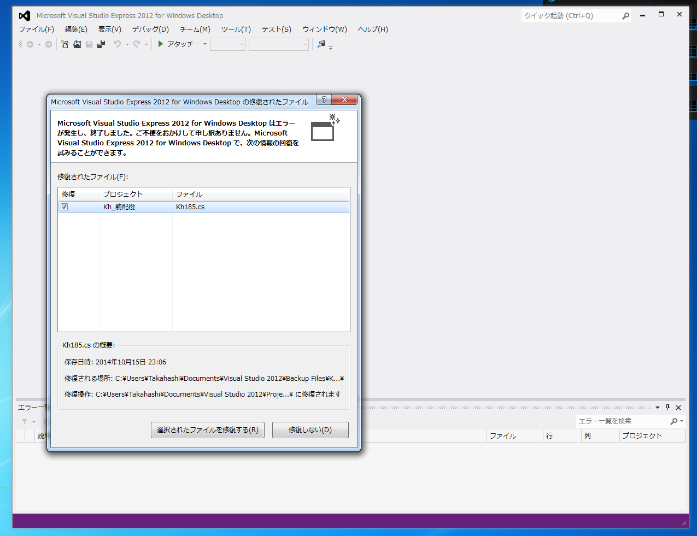Click the Open File toolbar icon
697x536 pixels.
[77, 44]
